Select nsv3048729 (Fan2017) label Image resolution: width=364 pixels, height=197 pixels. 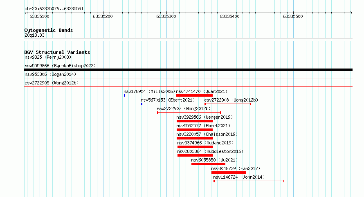click(x=236, y=168)
